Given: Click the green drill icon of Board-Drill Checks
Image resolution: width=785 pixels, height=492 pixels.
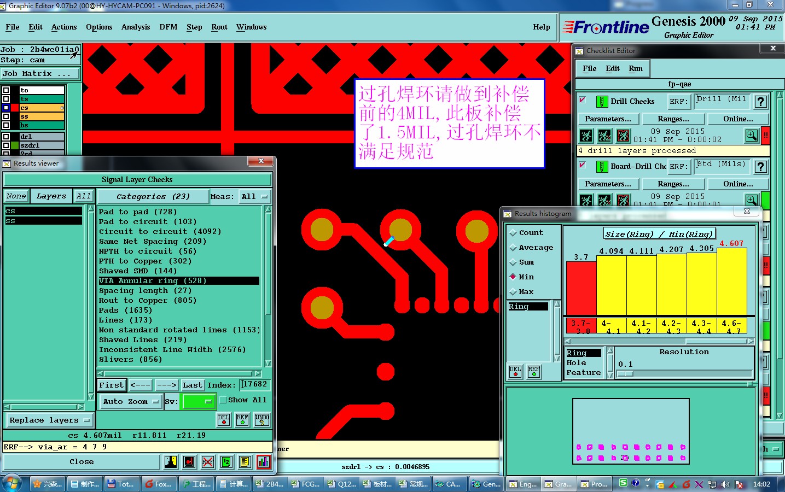Looking at the screenshot, I should (602, 167).
